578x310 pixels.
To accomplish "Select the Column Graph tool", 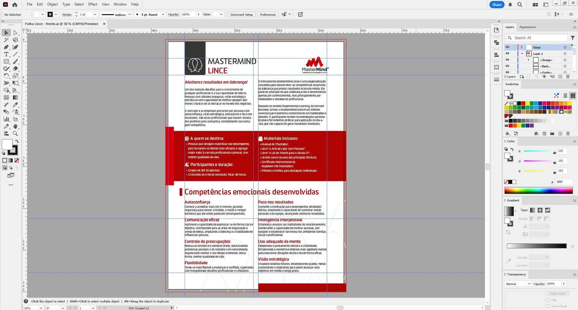I will click(6, 119).
